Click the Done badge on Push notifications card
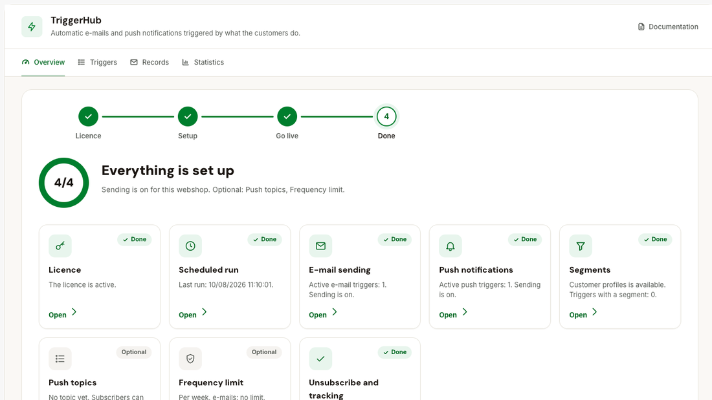This screenshot has height=400, width=712. [x=525, y=240]
